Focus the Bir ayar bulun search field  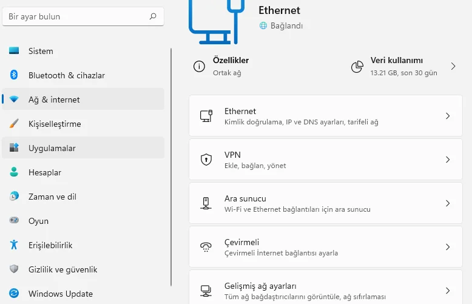coord(83,16)
